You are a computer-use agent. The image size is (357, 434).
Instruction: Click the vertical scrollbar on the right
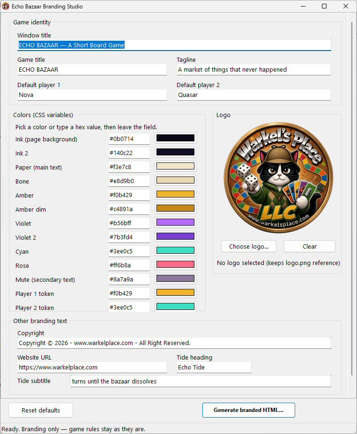tap(352, 199)
